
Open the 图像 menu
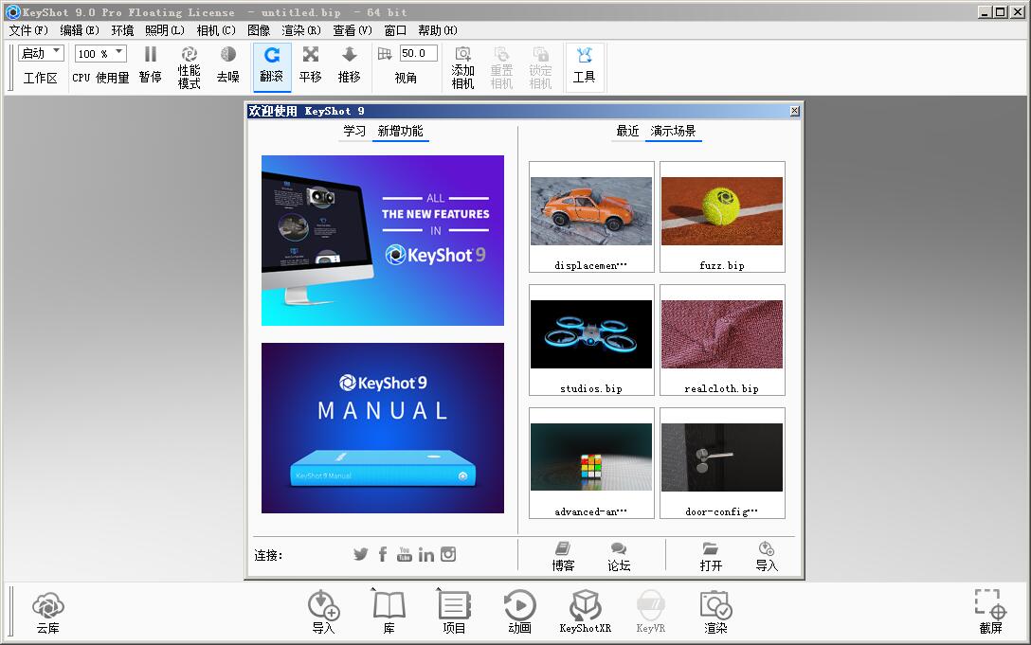pos(259,30)
